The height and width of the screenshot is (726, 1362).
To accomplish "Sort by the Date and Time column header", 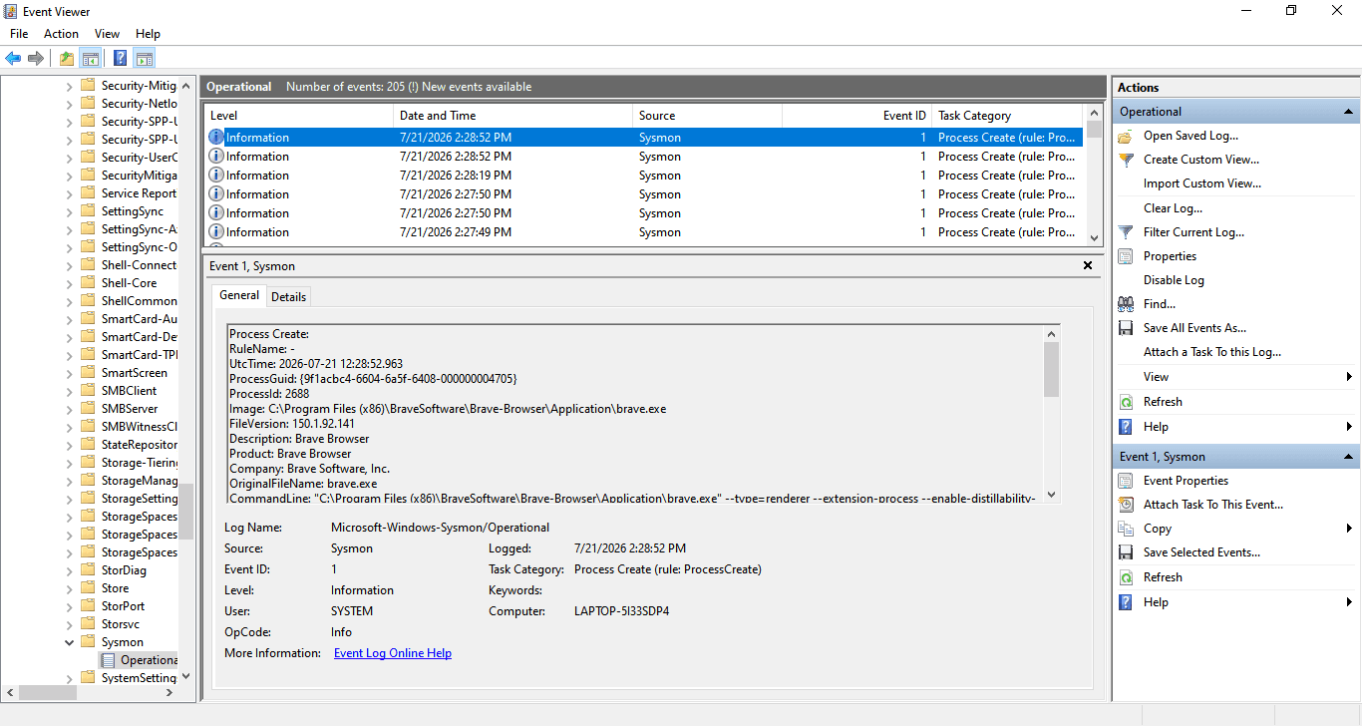I will tap(512, 116).
